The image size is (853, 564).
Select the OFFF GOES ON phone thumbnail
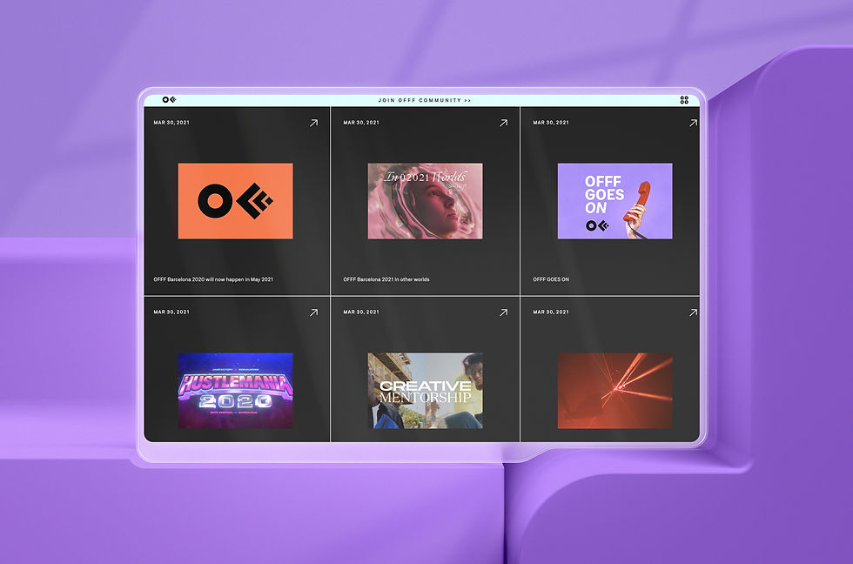coord(615,201)
